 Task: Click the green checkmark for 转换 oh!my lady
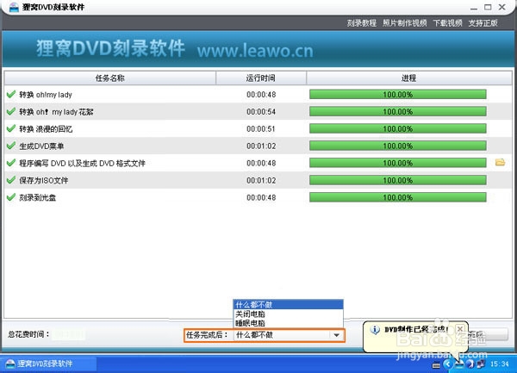coord(11,94)
